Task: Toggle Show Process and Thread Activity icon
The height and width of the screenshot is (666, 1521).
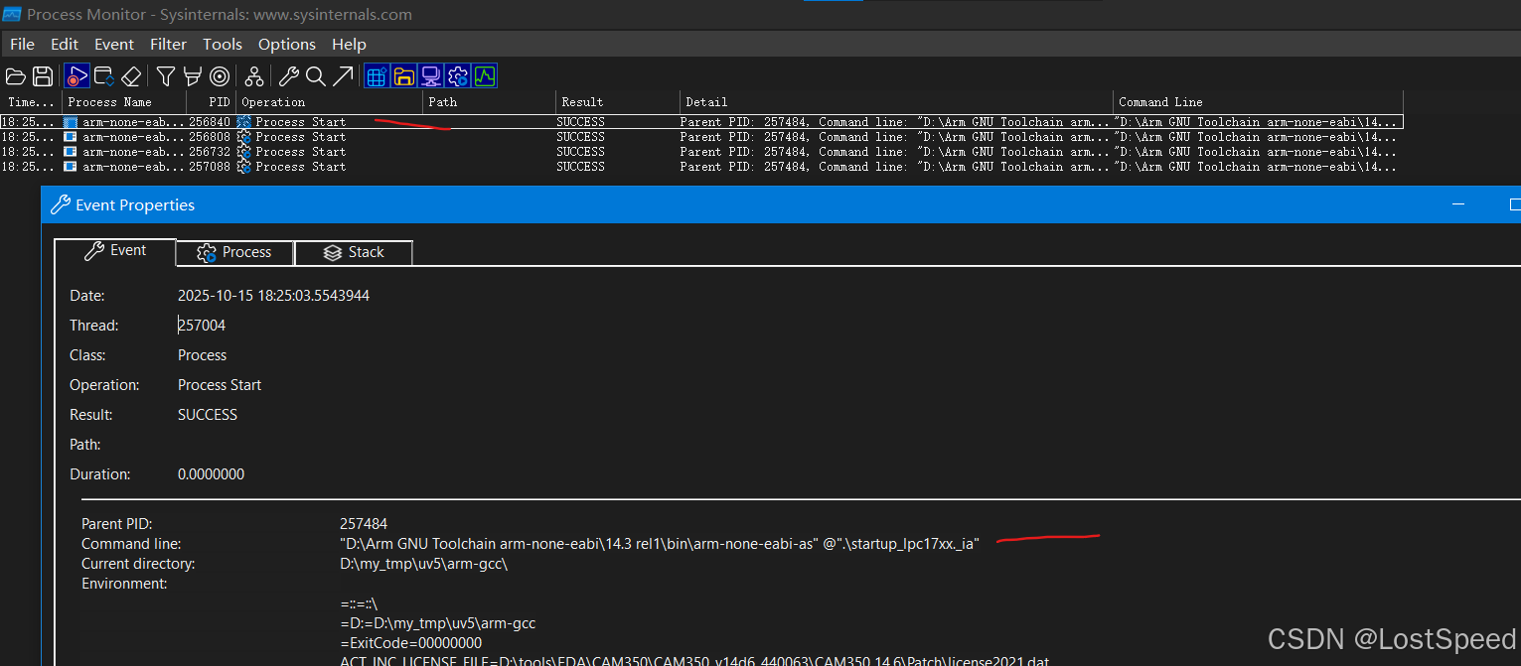Action: click(458, 76)
